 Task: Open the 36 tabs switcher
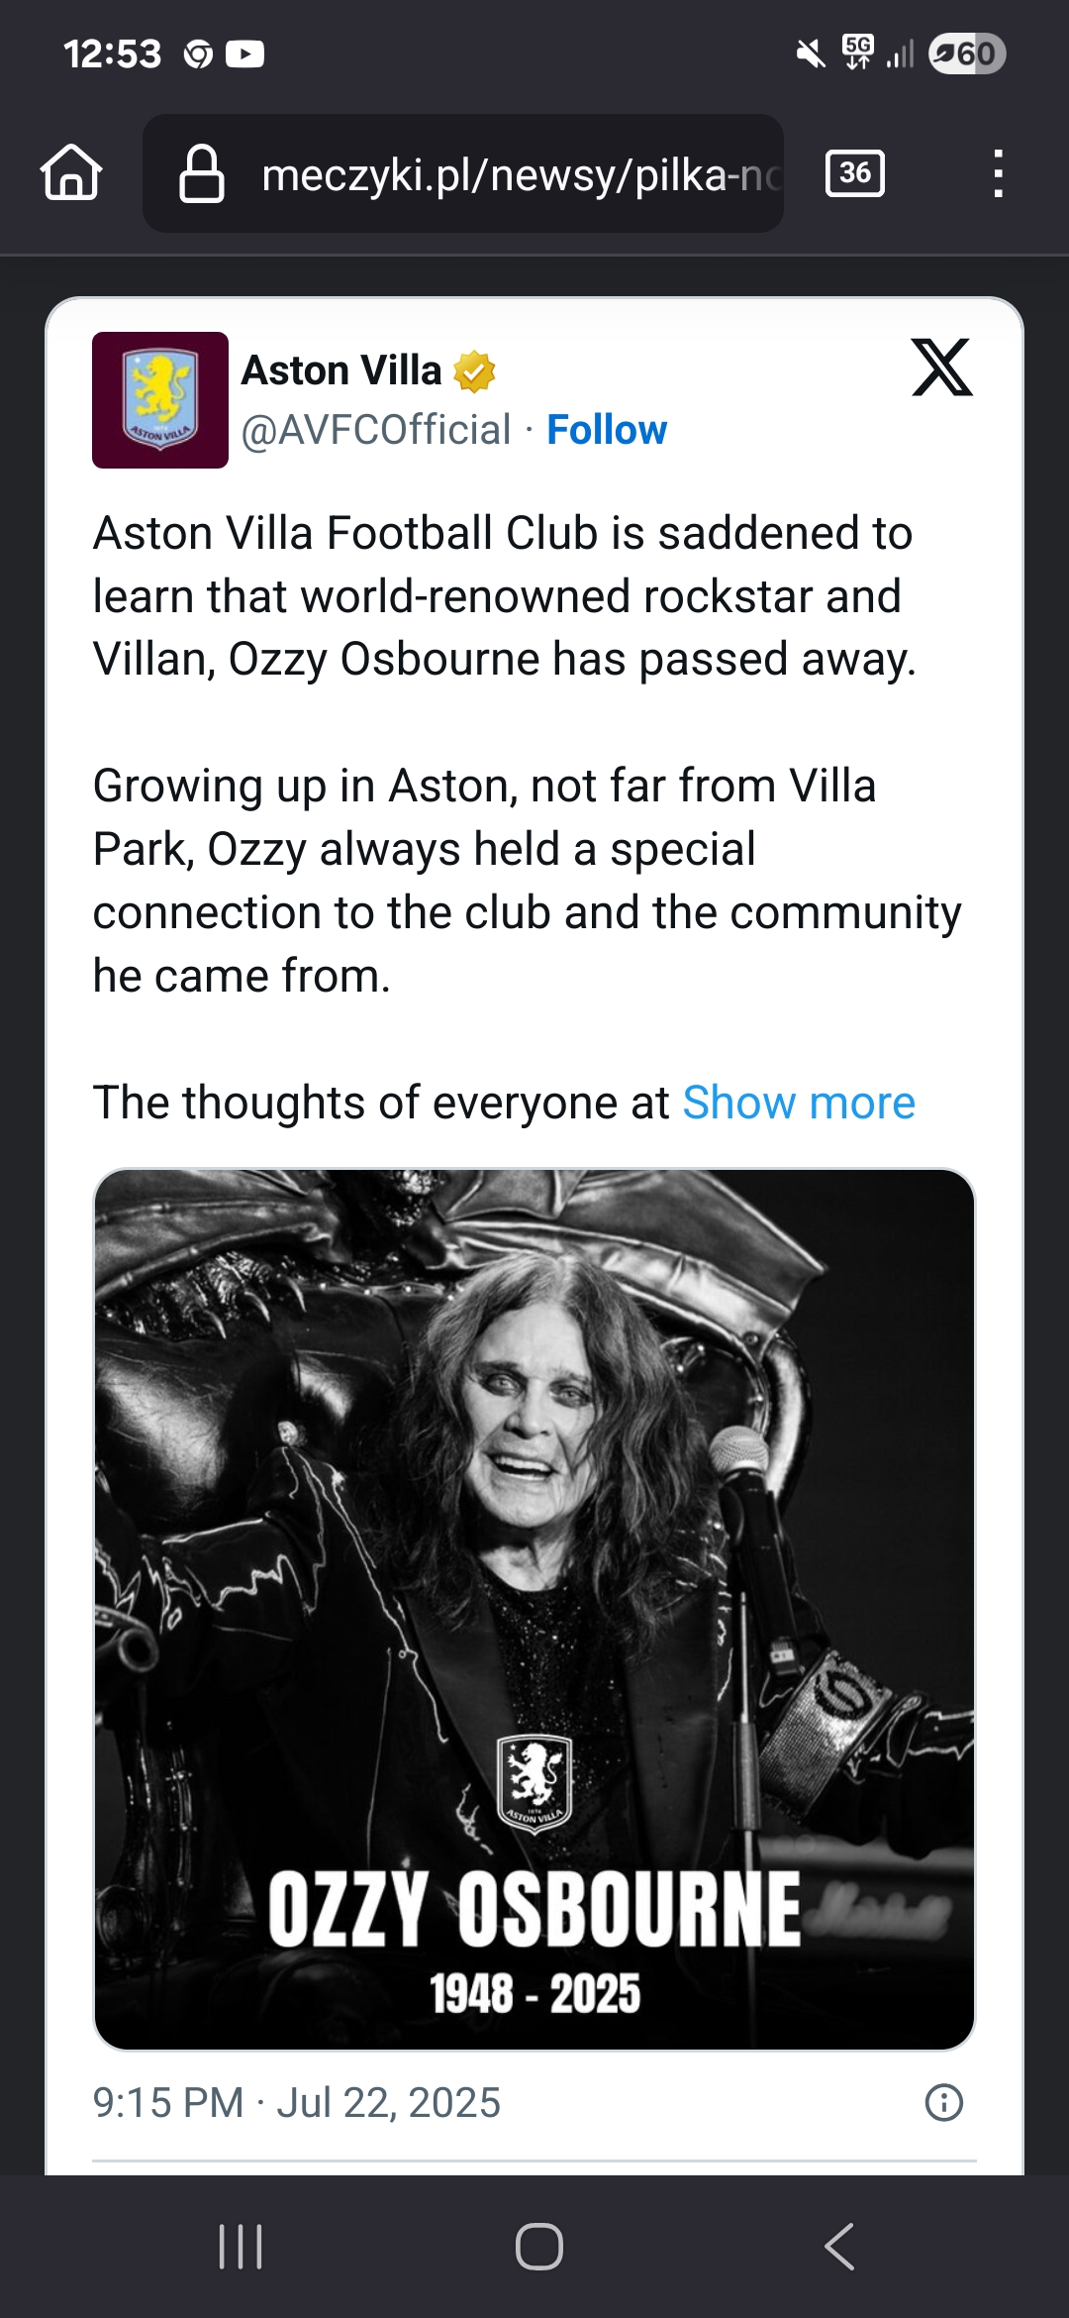tap(855, 173)
